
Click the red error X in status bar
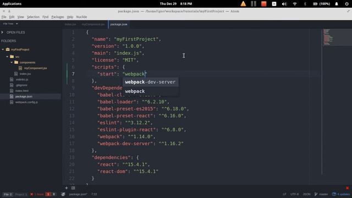32,194
